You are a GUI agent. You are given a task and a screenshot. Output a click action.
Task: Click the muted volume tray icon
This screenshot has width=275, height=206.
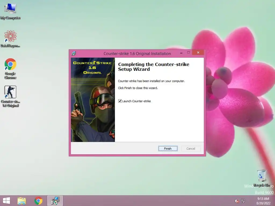tap(237, 201)
